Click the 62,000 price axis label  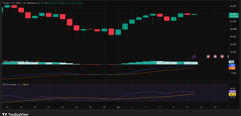[x=233, y=22]
